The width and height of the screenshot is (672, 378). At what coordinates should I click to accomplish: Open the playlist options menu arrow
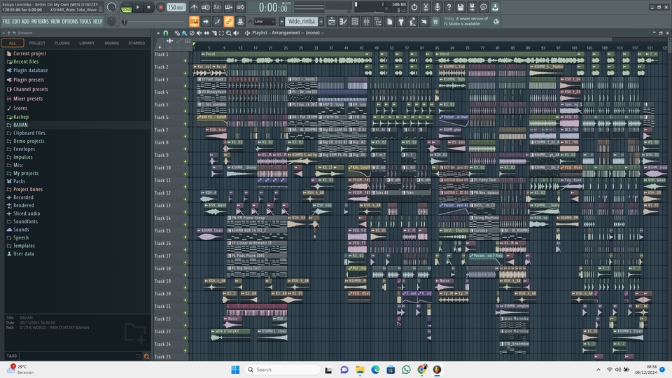(x=158, y=33)
